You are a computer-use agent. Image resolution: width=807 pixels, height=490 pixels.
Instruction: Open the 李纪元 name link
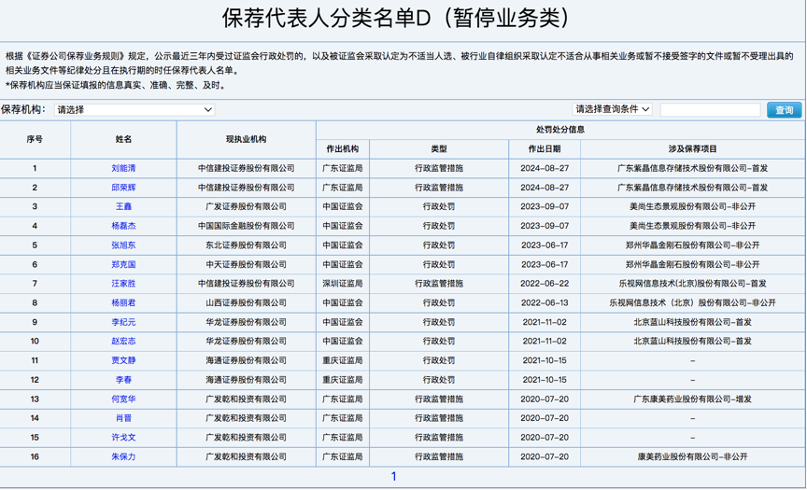click(123, 322)
